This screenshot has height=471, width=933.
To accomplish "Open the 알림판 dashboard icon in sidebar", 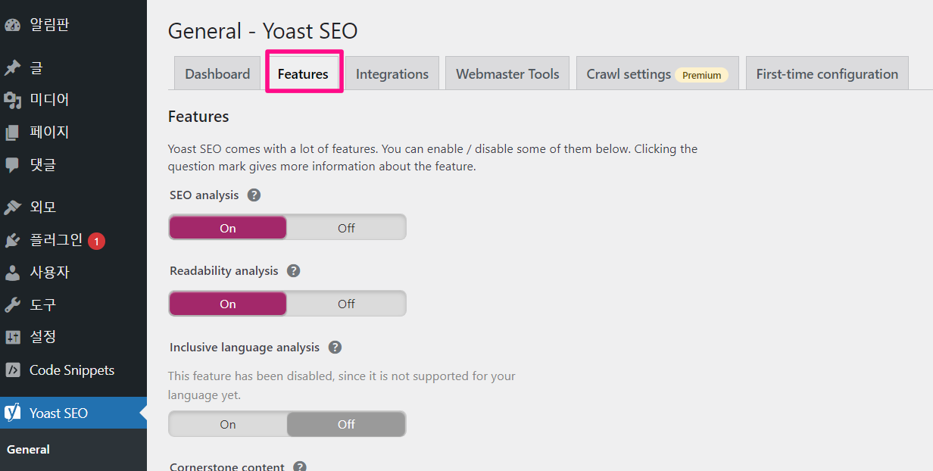I will point(12,25).
